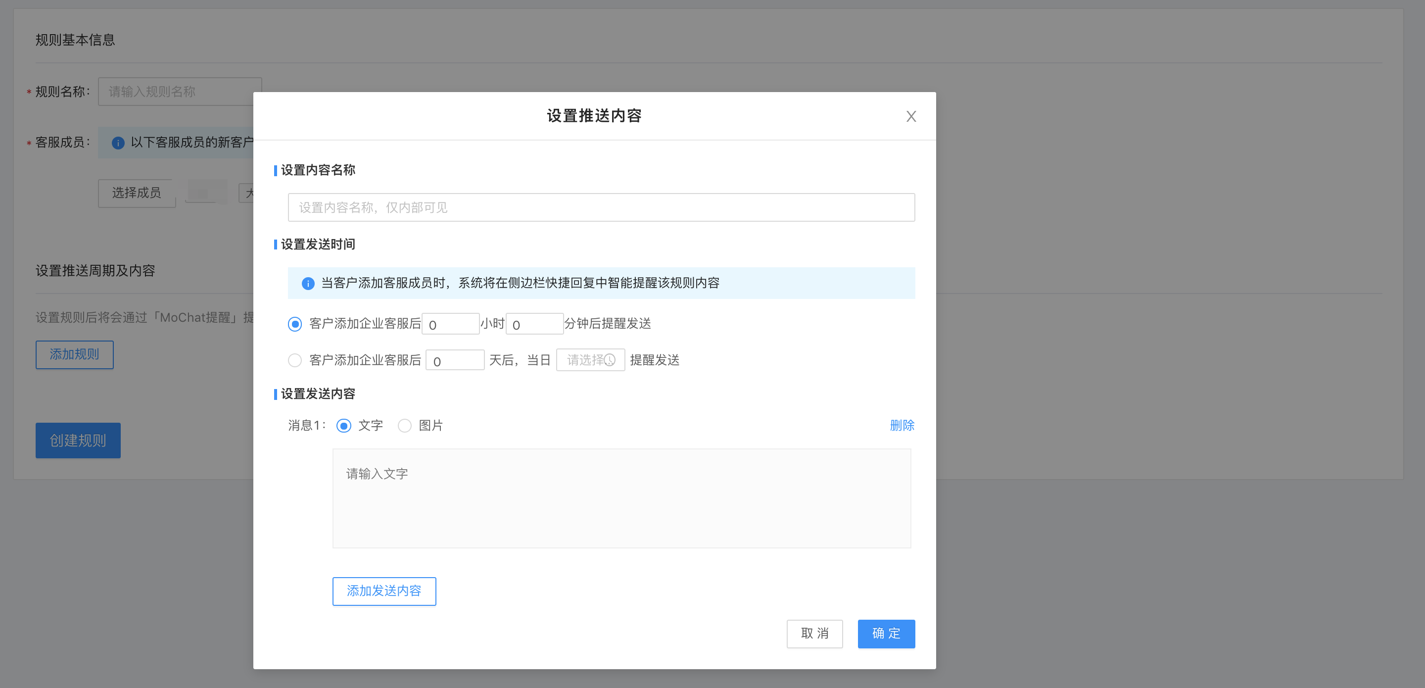Click the 取消 button
Screen dimensions: 1425x688
pyautogui.click(x=814, y=634)
